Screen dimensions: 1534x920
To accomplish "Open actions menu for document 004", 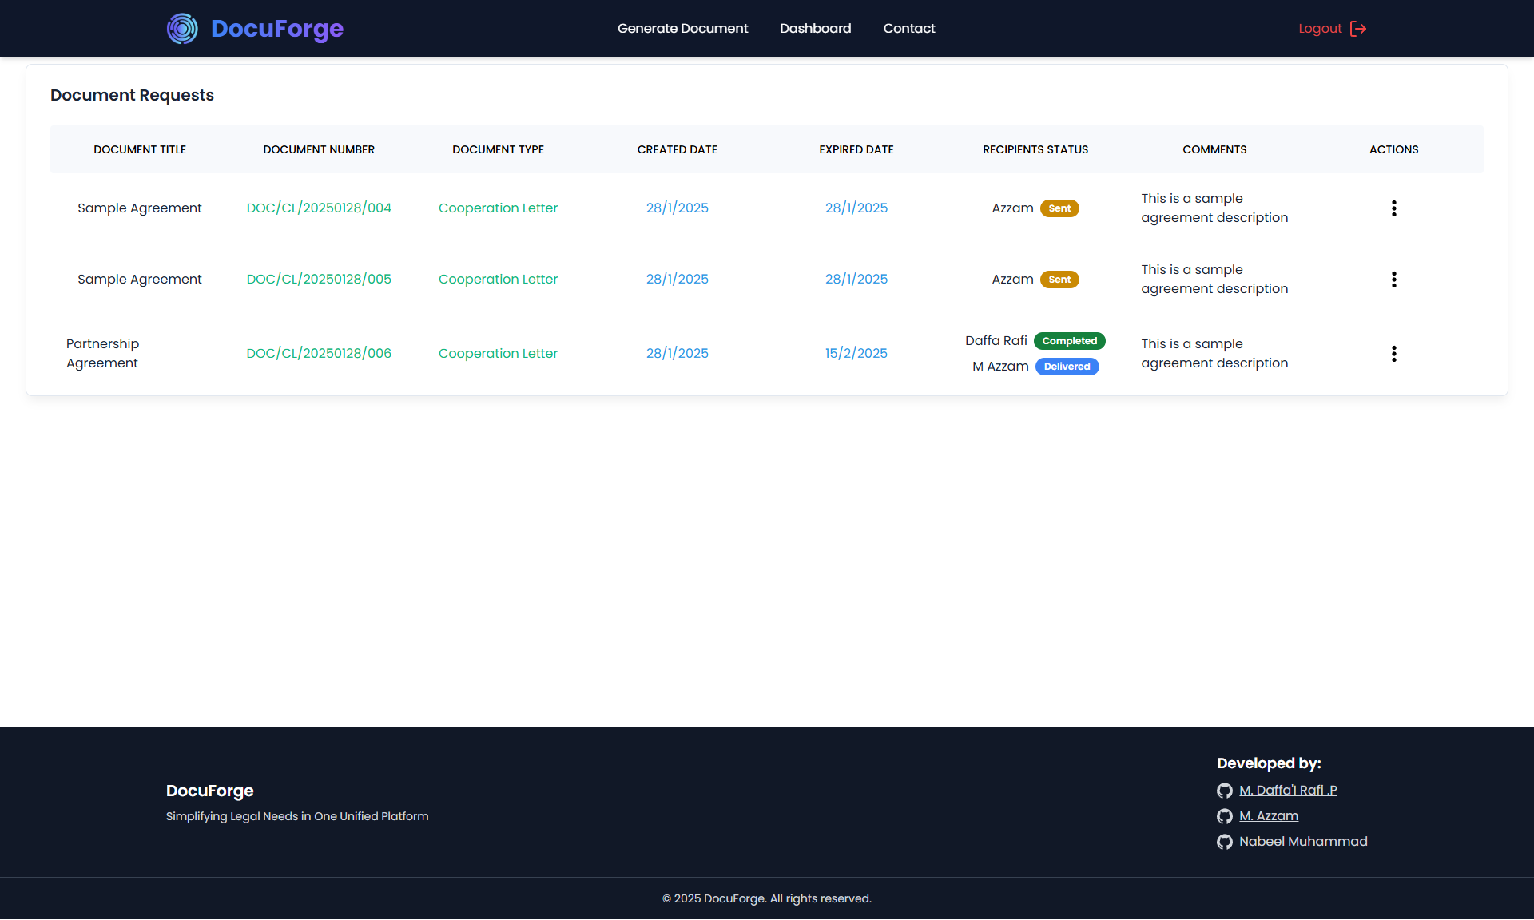I will pos(1393,208).
